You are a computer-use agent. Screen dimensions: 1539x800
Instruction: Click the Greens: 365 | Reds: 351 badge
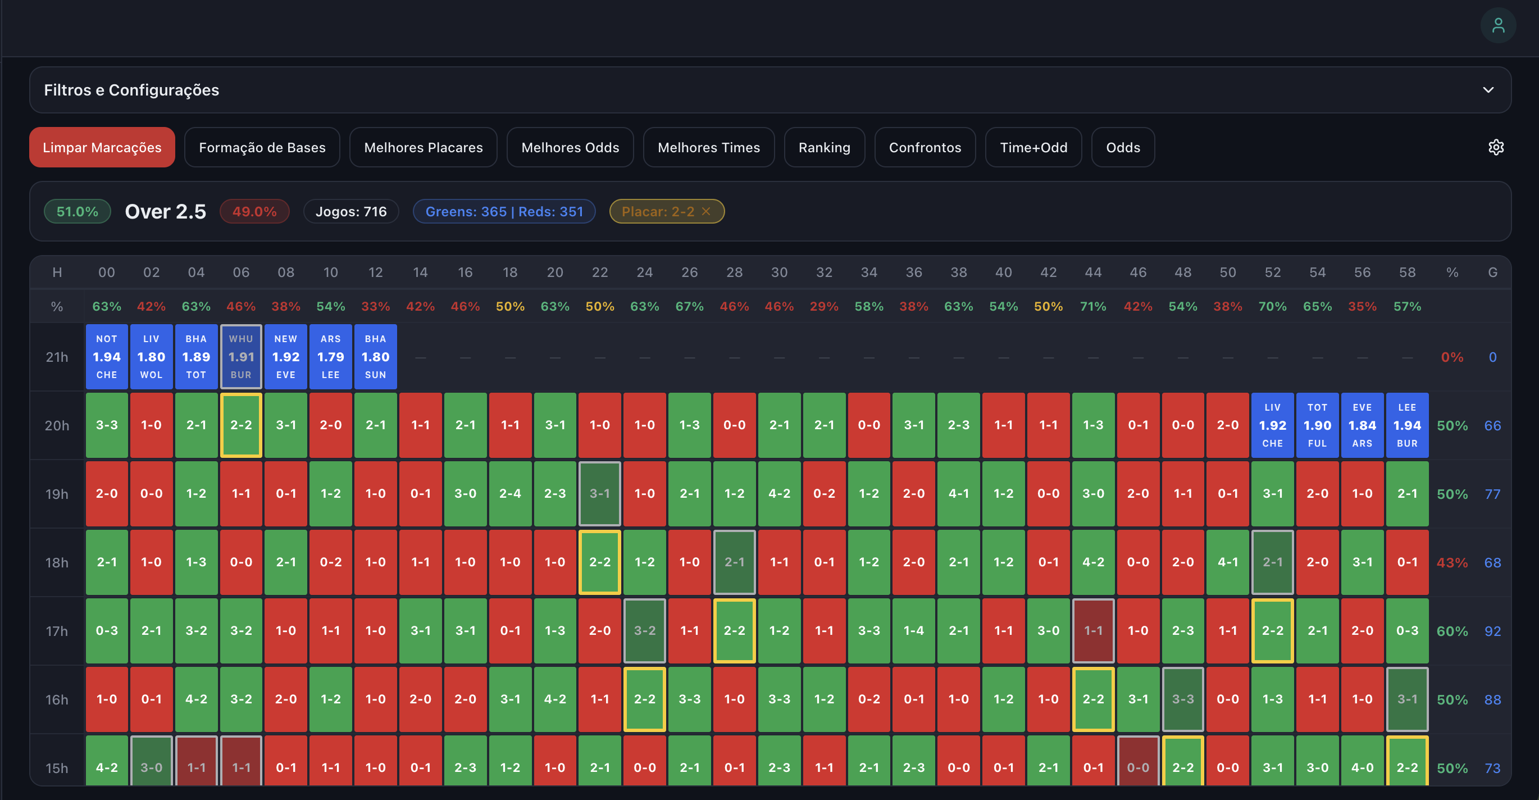[x=504, y=211]
